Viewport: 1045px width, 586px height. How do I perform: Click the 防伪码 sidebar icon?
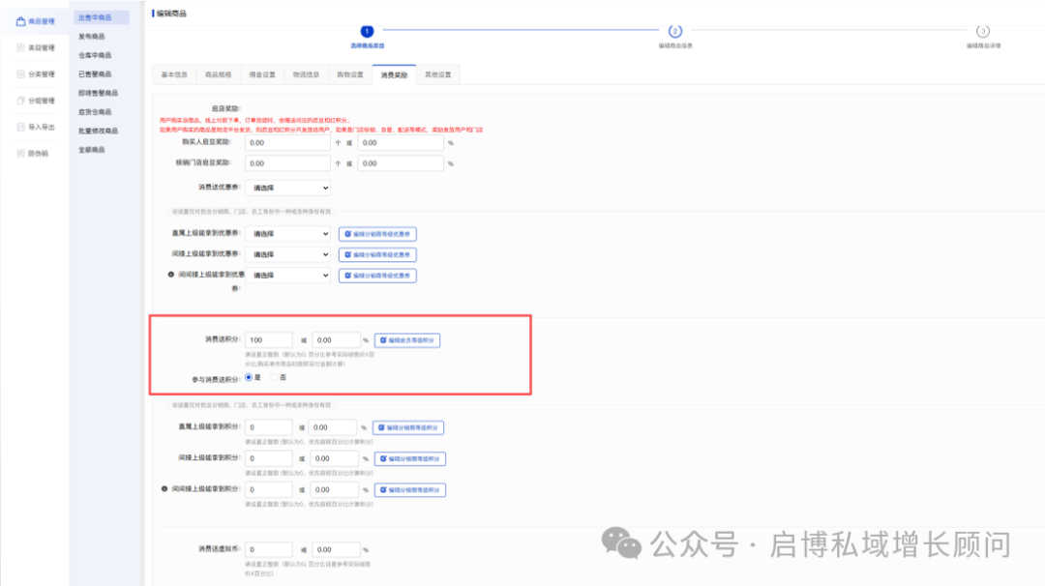20,153
